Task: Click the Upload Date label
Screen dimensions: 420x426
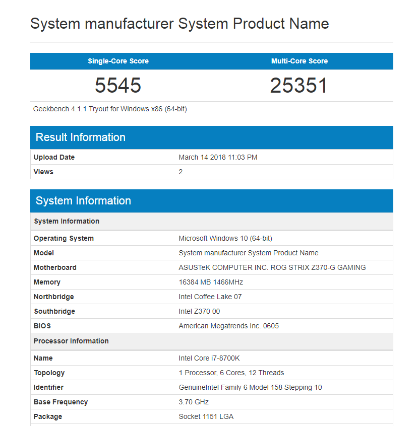Action: [54, 157]
